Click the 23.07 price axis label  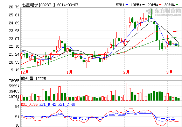pos(14,39)
